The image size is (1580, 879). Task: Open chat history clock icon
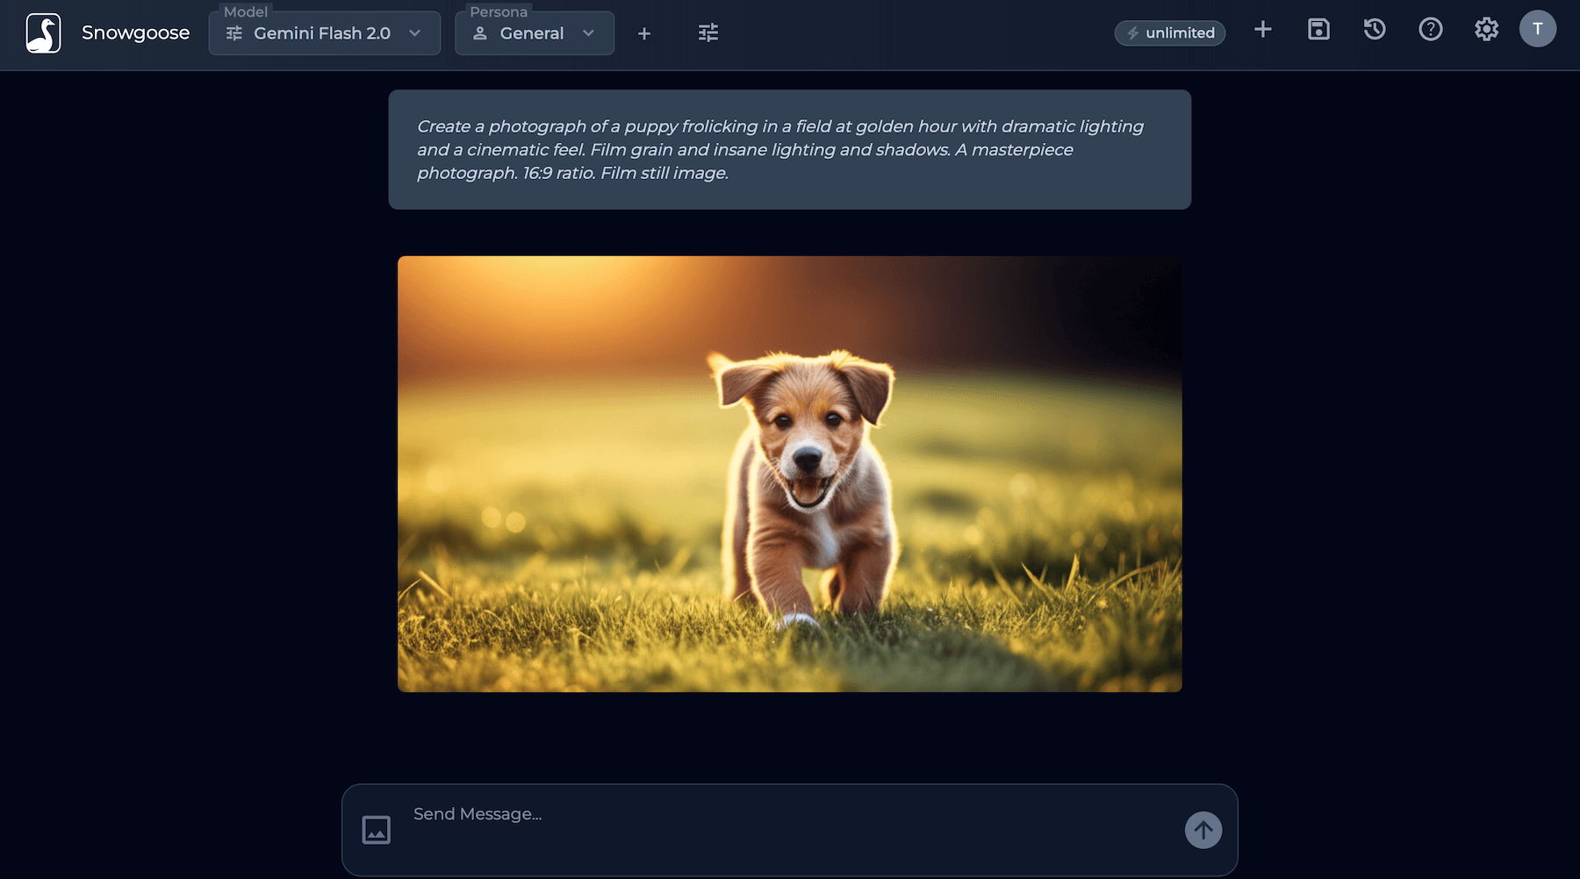(1375, 29)
